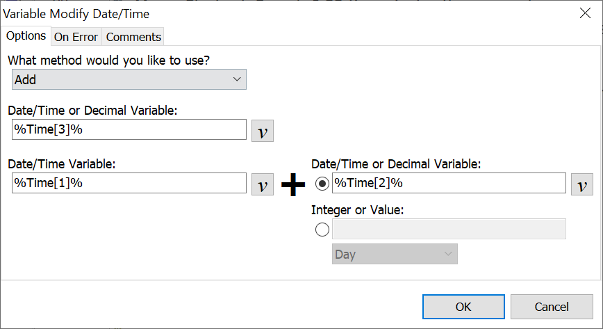The width and height of the screenshot is (603, 329).
Task: Open variable picker for the %Time[1]% field
Action: coord(262,184)
